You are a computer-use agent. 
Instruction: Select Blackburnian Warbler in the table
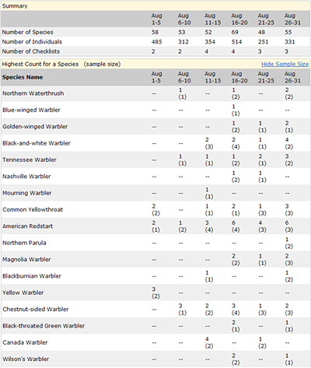32,276
